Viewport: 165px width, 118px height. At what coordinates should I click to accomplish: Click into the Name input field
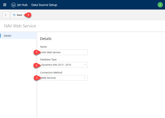click(x=64, y=52)
